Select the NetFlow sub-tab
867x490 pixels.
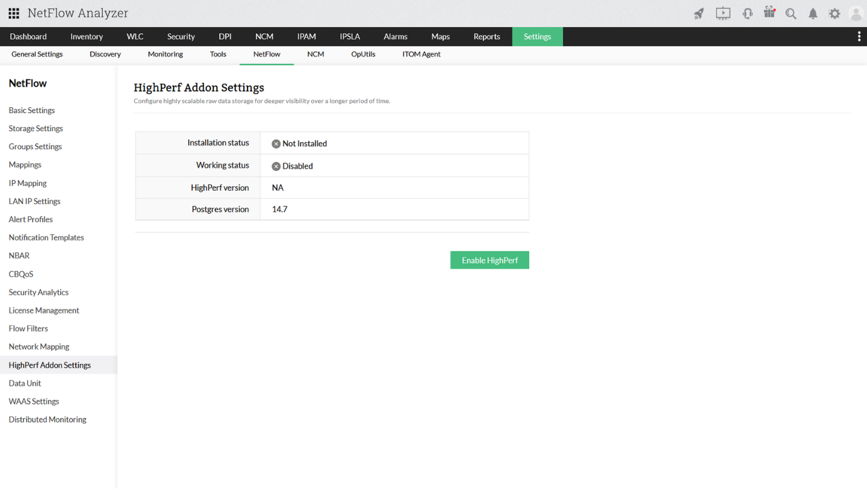(x=267, y=54)
